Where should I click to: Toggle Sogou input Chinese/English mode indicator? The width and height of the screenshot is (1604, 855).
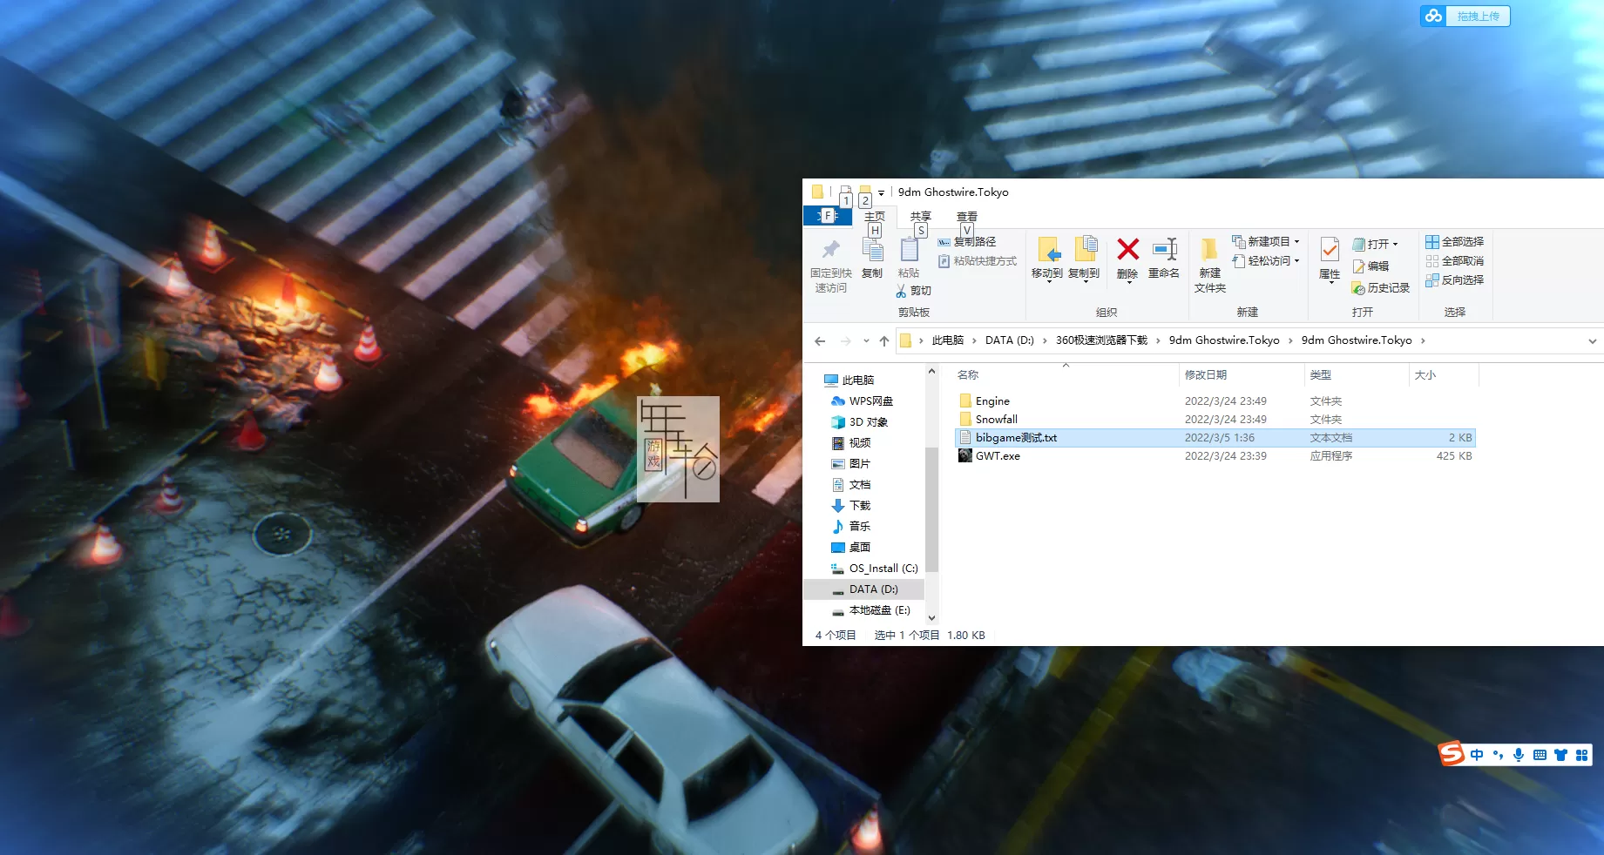(x=1477, y=755)
